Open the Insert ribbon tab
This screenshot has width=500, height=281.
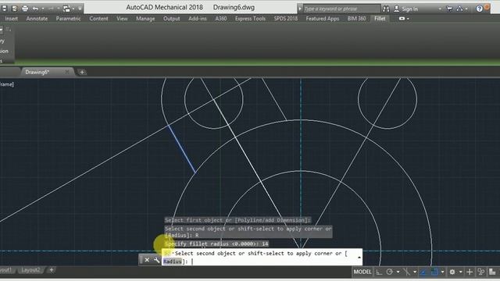click(11, 19)
